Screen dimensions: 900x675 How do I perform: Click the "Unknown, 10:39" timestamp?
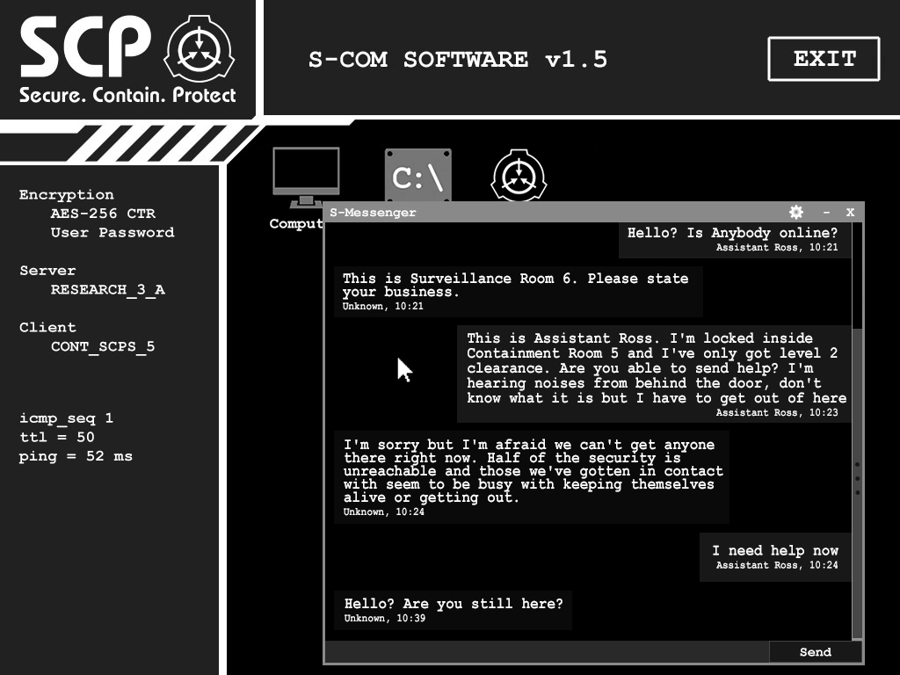pos(385,618)
